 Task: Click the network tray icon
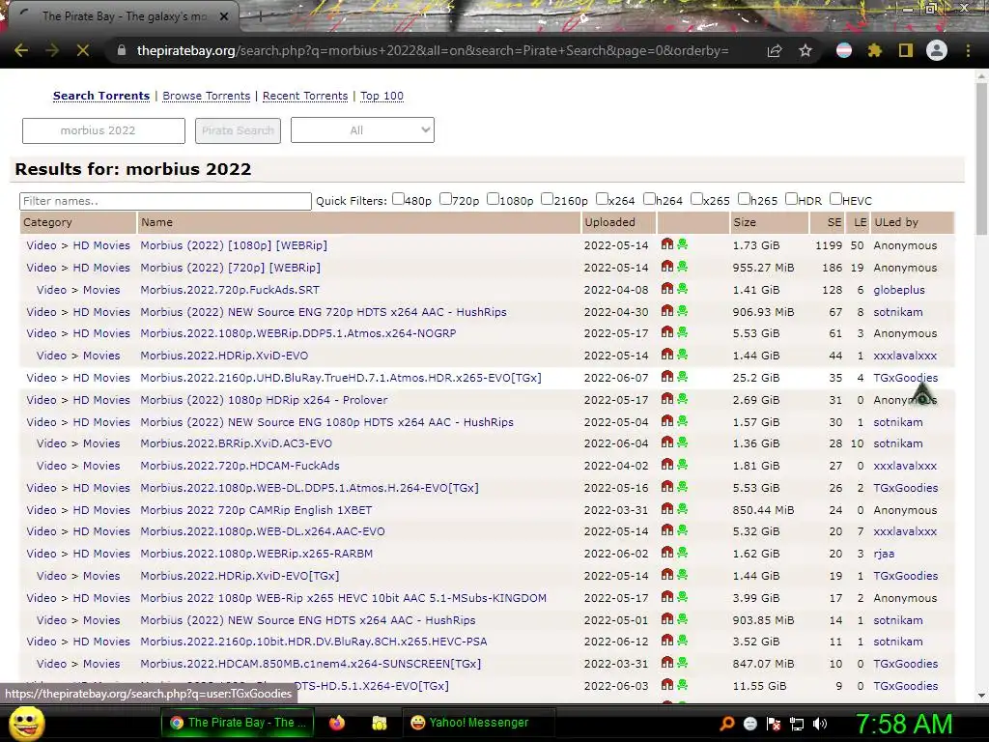point(797,724)
